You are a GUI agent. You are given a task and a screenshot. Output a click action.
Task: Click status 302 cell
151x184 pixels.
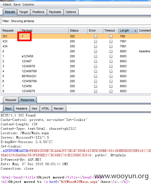click(x=72, y=36)
